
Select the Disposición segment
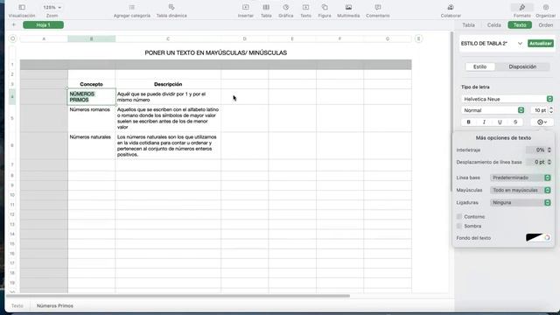click(x=522, y=66)
